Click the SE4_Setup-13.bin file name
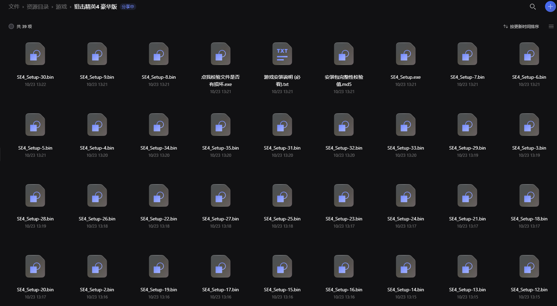Image resolution: width=557 pixels, height=306 pixels. click(467, 290)
